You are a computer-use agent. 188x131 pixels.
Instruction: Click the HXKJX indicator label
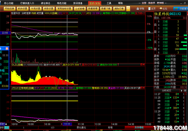[x=51, y=13]
